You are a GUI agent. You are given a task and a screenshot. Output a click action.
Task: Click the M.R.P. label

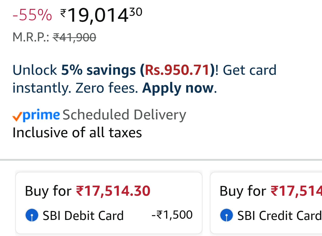tap(31, 38)
